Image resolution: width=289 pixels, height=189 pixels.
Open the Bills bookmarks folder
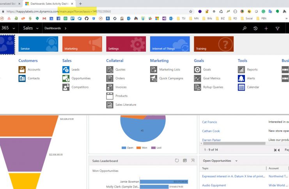tap(207, 18)
